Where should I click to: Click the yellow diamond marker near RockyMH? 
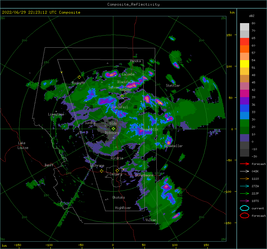click(x=79, y=77)
